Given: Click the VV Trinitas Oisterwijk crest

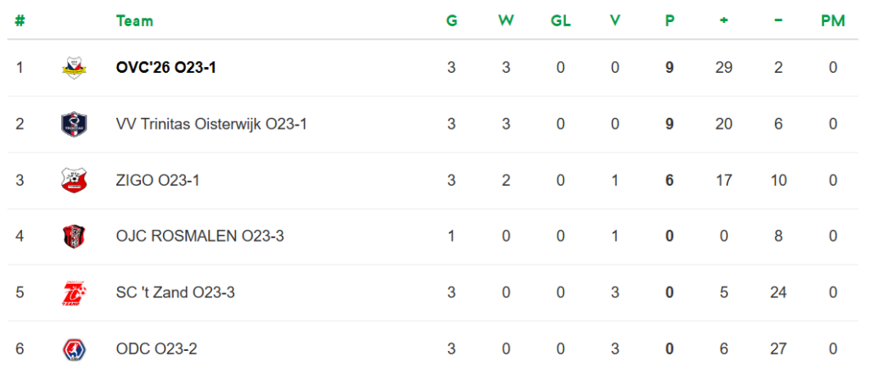Looking at the screenshot, I should (x=74, y=125).
